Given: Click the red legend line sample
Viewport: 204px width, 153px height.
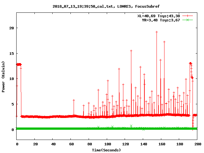Looking at the screenshot, I should pyautogui.click(x=187, y=16).
